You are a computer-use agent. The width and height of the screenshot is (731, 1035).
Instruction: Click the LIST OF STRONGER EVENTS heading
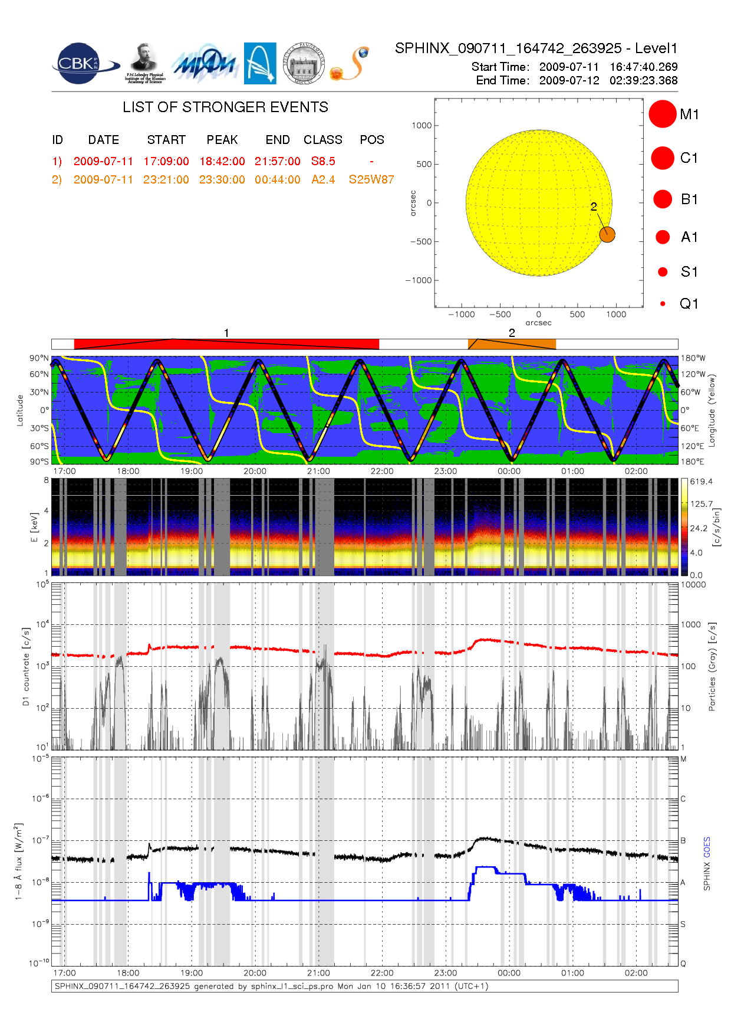225,107
